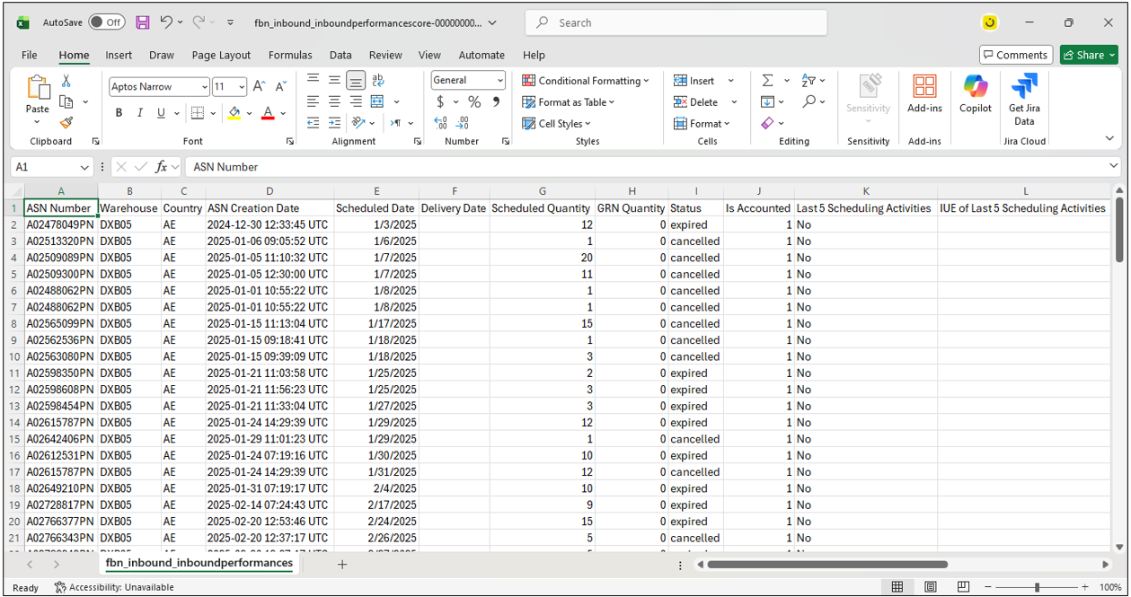Click the Share button

click(x=1089, y=55)
